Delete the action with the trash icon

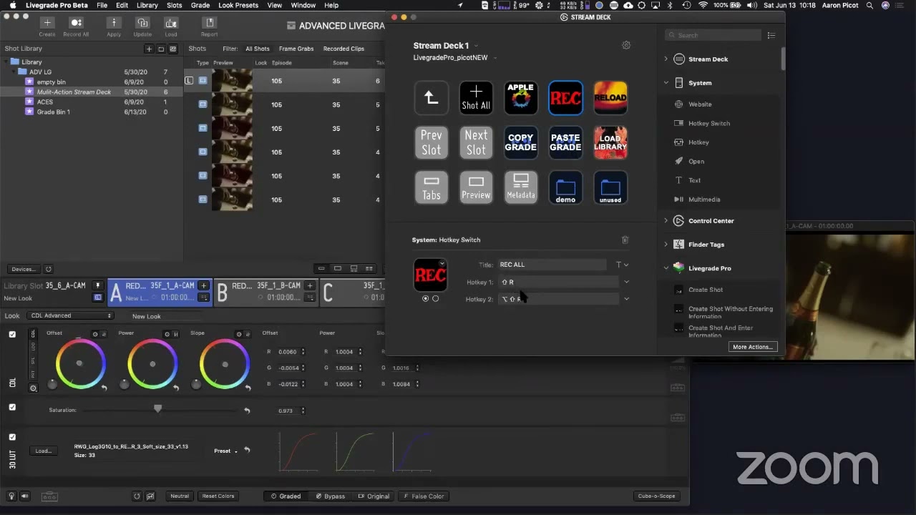pos(625,240)
